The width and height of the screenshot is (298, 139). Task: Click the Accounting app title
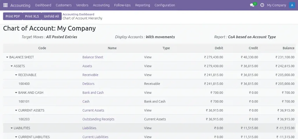(x=20, y=5)
